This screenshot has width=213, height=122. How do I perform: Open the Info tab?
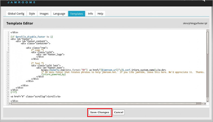click(91, 14)
